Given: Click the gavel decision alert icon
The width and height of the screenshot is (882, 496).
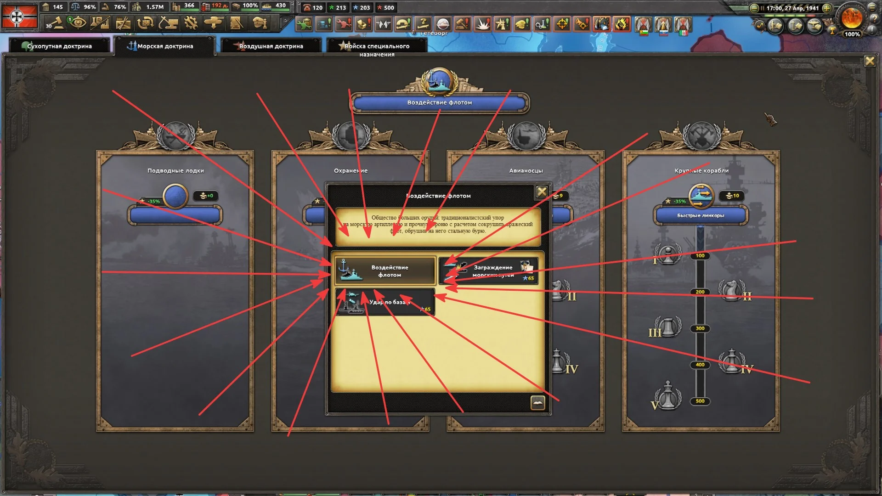Looking at the screenshot, I should click(x=462, y=23).
